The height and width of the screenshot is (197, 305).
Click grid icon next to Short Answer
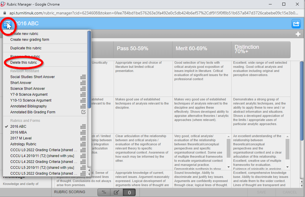click(83, 83)
